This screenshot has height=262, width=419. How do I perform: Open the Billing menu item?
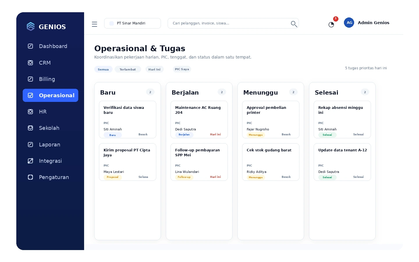[50, 79]
